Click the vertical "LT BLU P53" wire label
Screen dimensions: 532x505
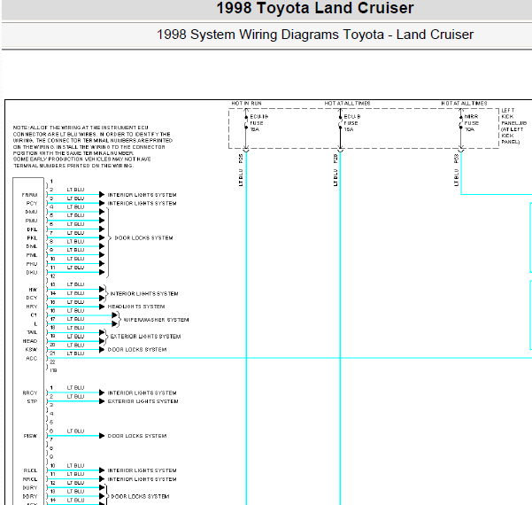(x=457, y=170)
